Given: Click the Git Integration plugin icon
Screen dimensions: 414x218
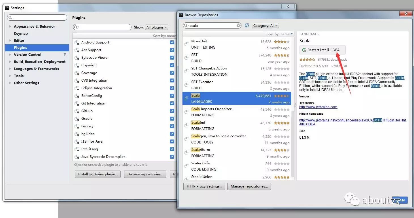Looking at the screenshot, I should pos(77,104).
